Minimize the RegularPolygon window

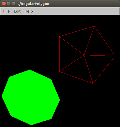click(8, 4)
